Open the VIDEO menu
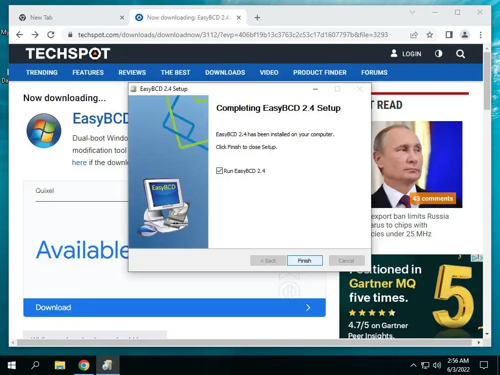The width and height of the screenshot is (500, 375). 269,72
